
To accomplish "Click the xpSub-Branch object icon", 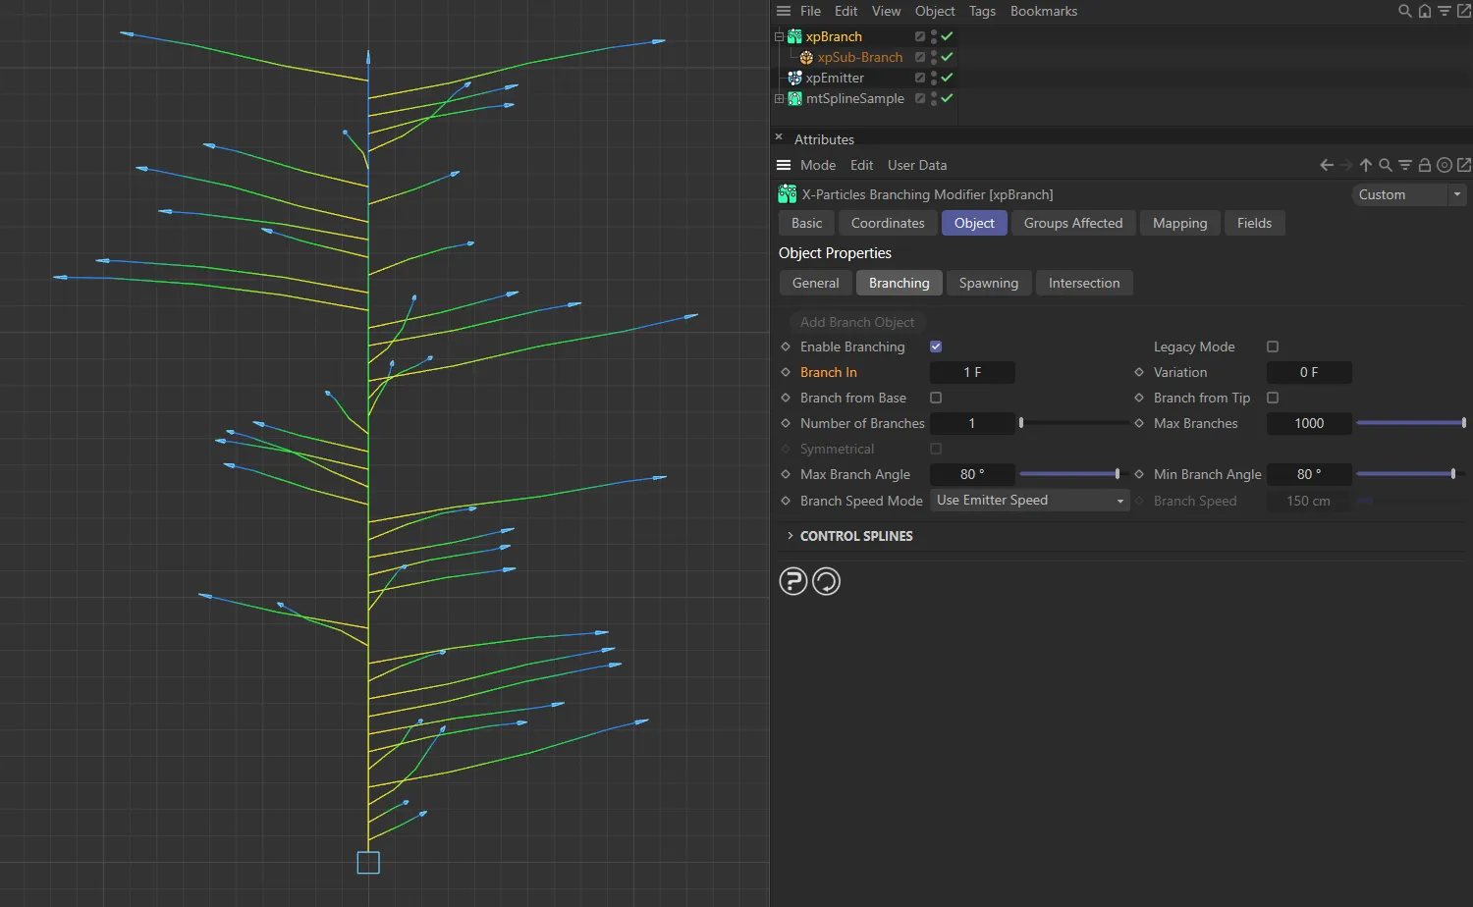I will point(806,58).
